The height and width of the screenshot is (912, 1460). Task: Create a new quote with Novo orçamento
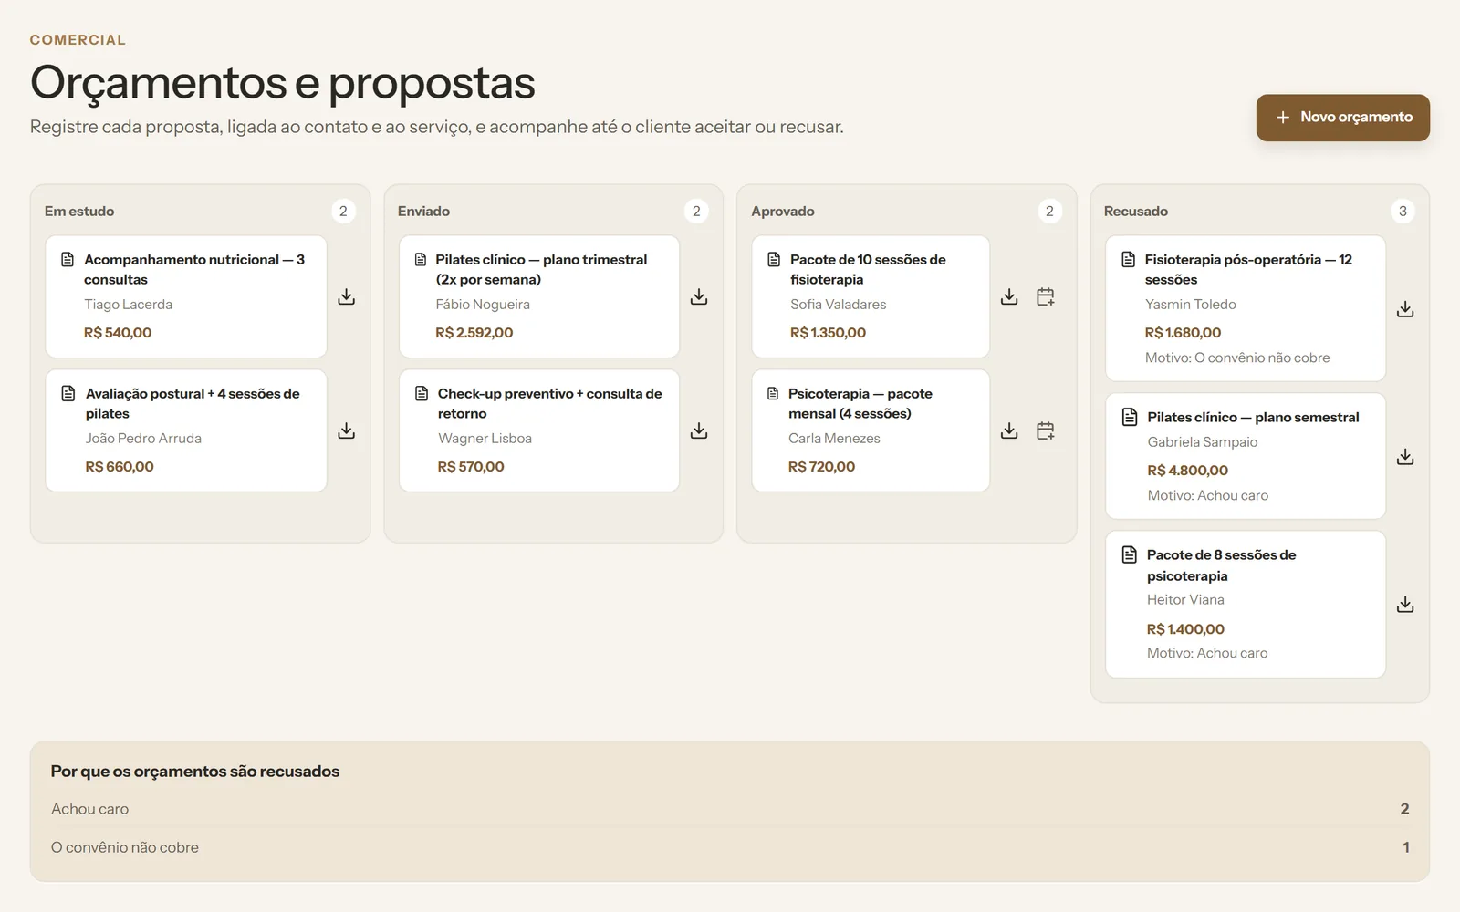(x=1343, y=118)
